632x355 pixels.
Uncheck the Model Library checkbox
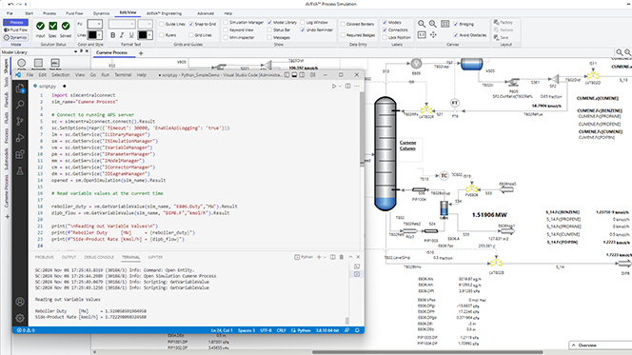269,23
